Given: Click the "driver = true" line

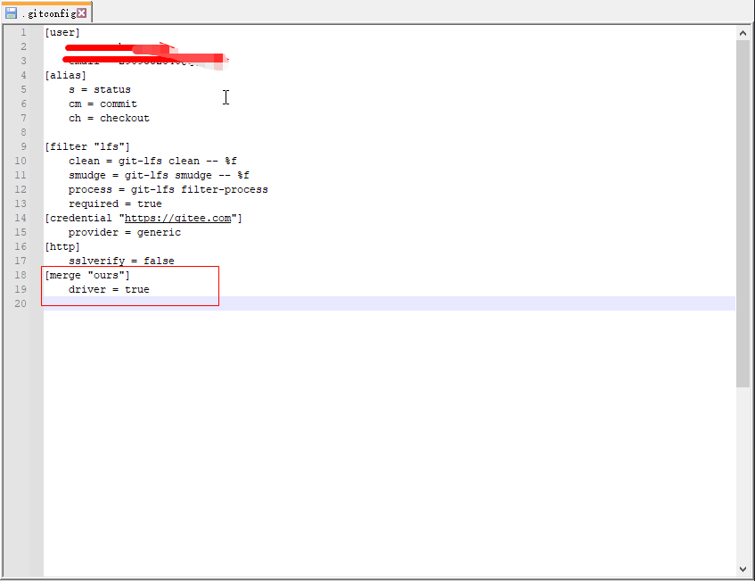Looking at the screenshot, I should pos(109,289).
